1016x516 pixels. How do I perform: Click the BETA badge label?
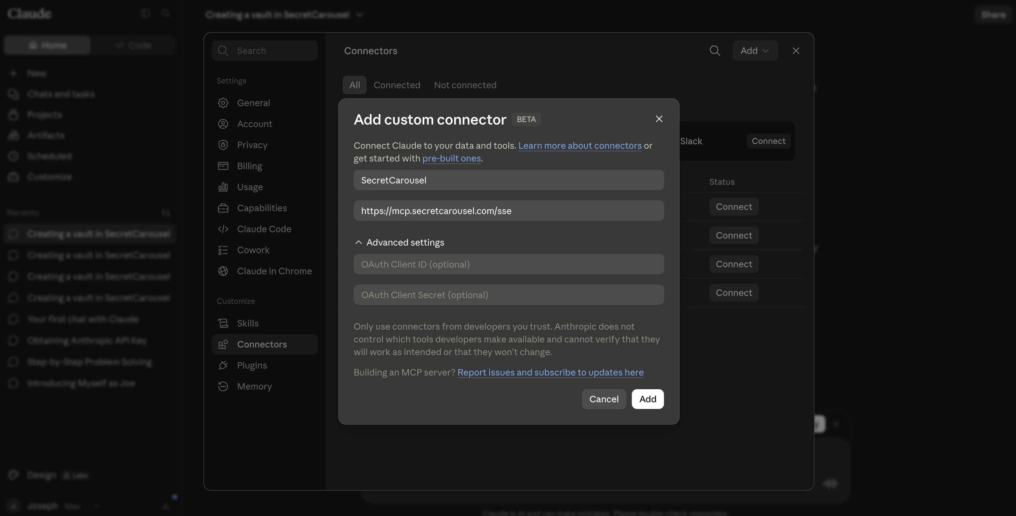pyautogui.click(x=526, y=119)
